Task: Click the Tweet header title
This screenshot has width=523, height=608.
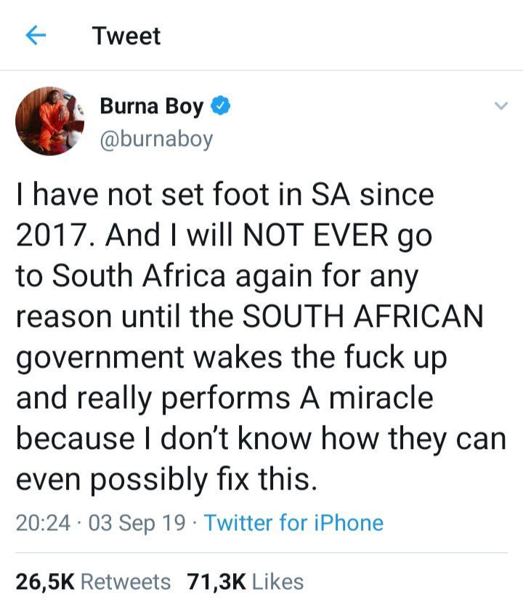Action: click(x=126, y=36)
